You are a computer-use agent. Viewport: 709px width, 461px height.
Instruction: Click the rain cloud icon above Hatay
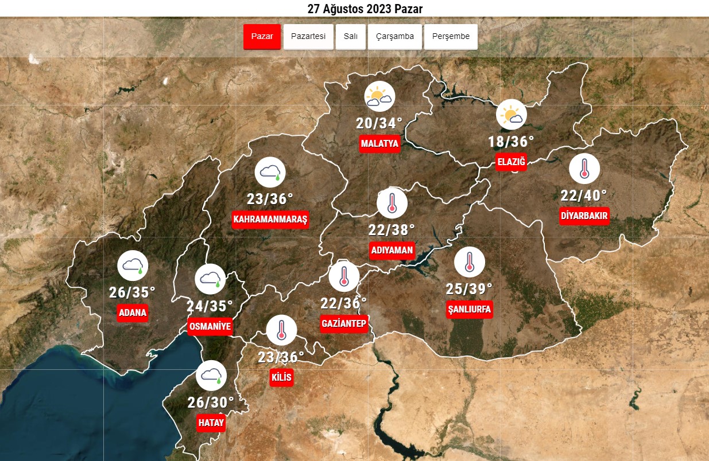click(x=211, y=376)
